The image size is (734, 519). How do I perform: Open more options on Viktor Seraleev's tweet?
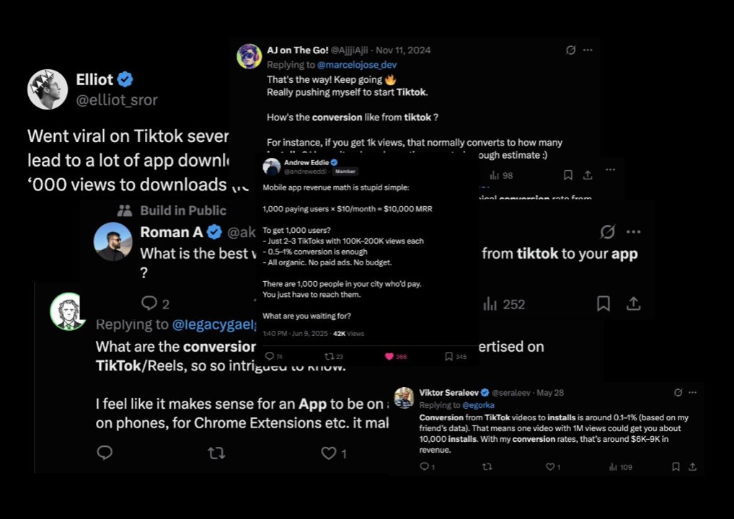pos(694,392)
